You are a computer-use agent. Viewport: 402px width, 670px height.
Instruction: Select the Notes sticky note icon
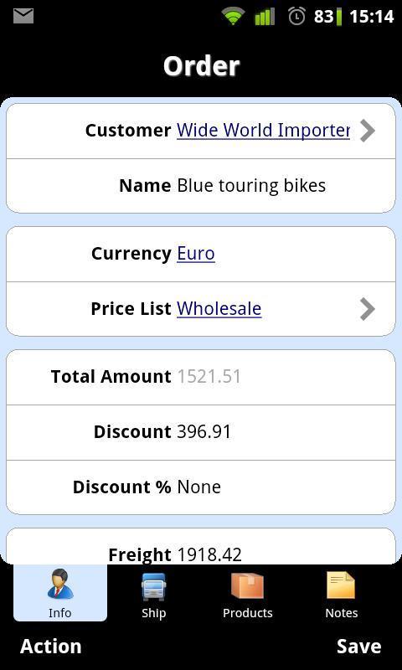[x=341, y=585]
